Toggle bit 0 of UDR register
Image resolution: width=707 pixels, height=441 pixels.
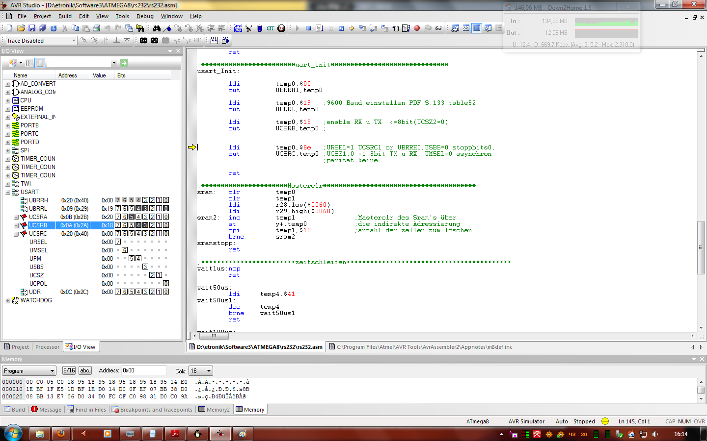(166, 292)
